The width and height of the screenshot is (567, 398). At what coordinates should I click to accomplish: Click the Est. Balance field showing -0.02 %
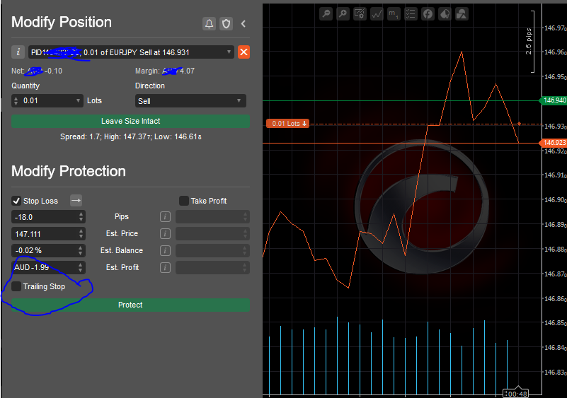point(48,250)
